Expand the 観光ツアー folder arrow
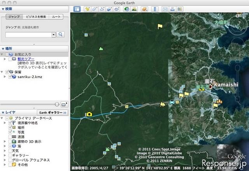The image size is (249, 171). point(5,59)
